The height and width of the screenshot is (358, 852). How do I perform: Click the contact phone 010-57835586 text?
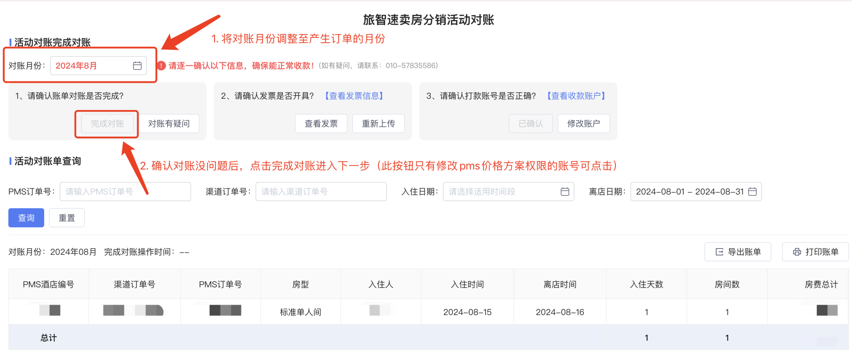(x=411, y=66)
